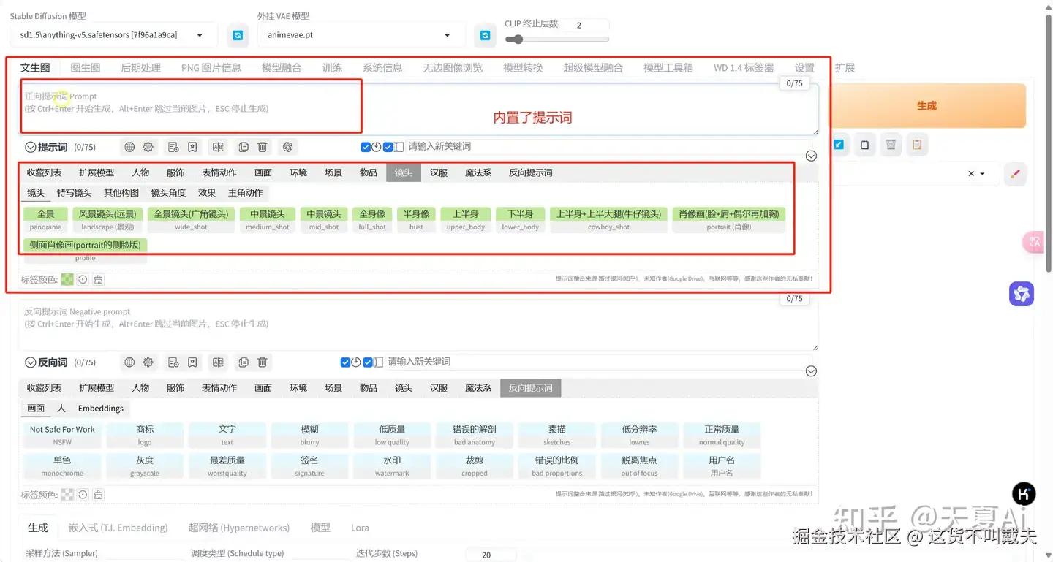Image resolution: width=1053 pixels, height=562 pixels.
Task: Open the Lora tab near bottom
Action: [360, 528]
